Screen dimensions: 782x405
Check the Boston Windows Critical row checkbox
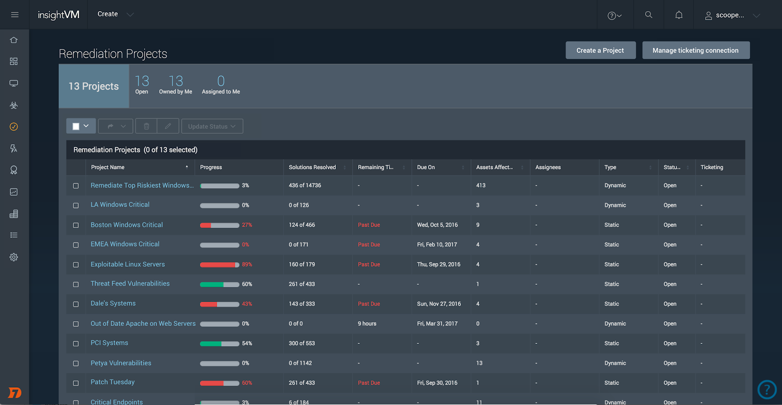(x=76, y=225)
